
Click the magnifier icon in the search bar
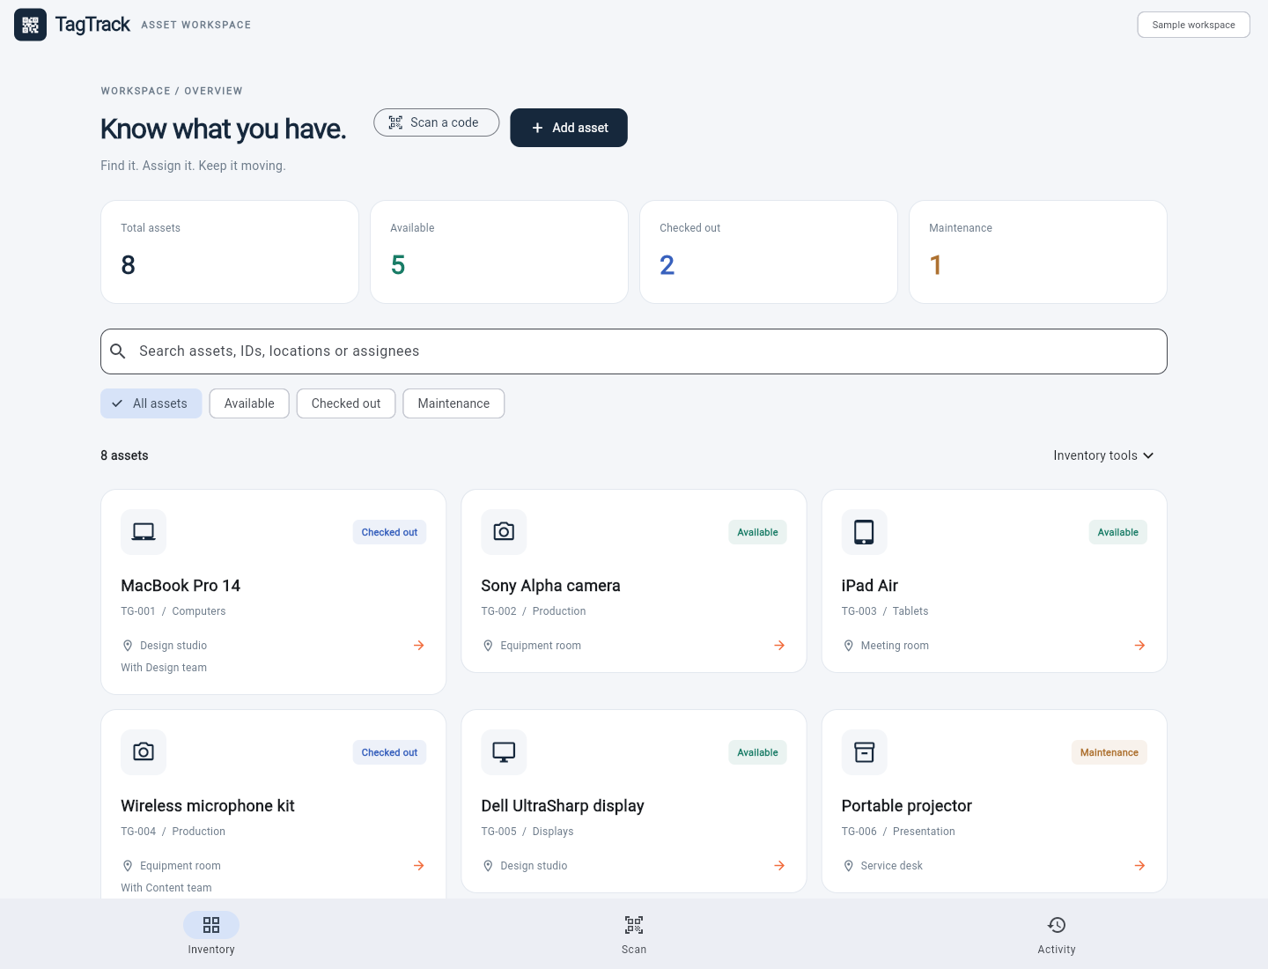[x=118, y=351]
